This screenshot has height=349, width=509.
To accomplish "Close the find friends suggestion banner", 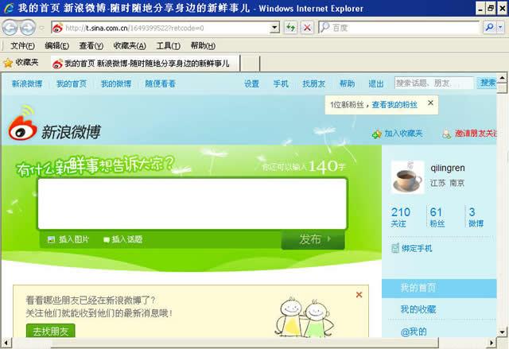I will 359,295.
